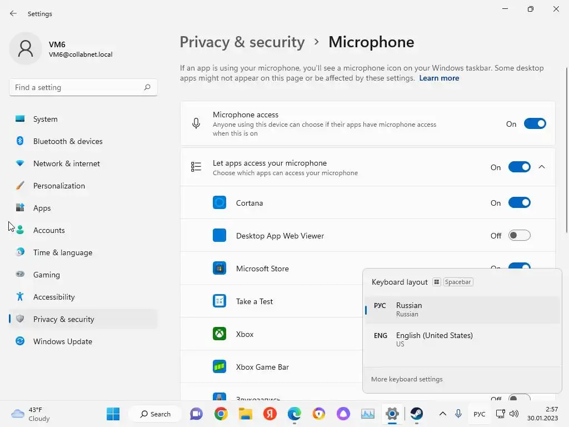
Task: Open File Explorer from the taskbar
Action: (x=245, y=414)
